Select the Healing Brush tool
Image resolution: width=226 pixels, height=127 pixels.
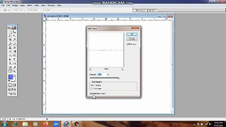(x=10, y=44)
